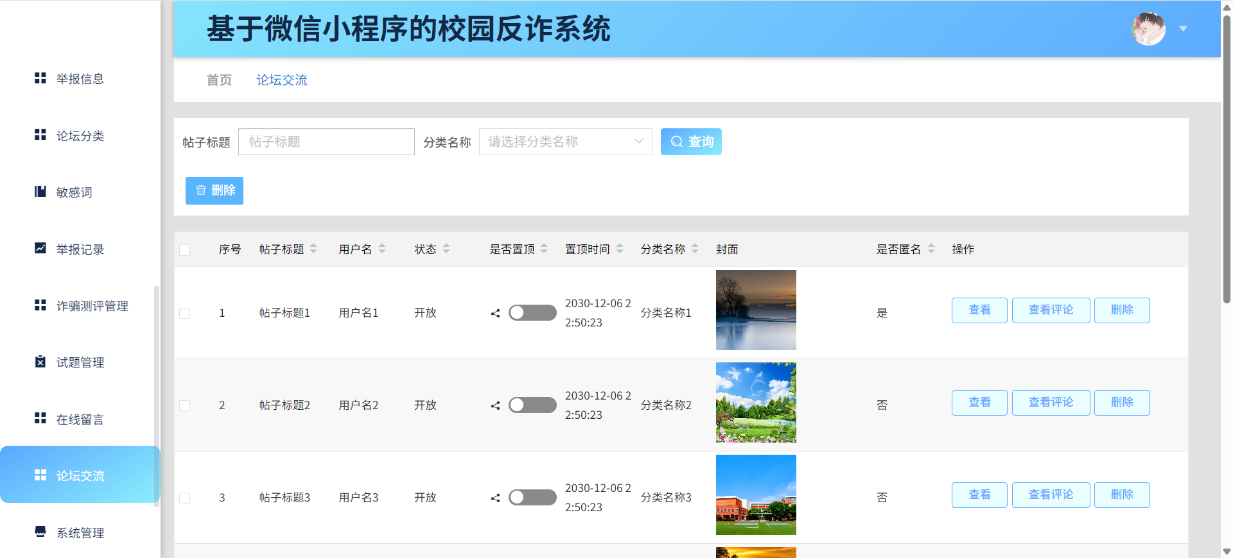Click 查看 button for 帖子标题3
Viewport: 1233px width, 558px height.
pos(979,495)
